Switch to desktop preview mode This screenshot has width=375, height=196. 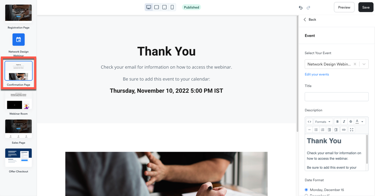tap(149, 7)
